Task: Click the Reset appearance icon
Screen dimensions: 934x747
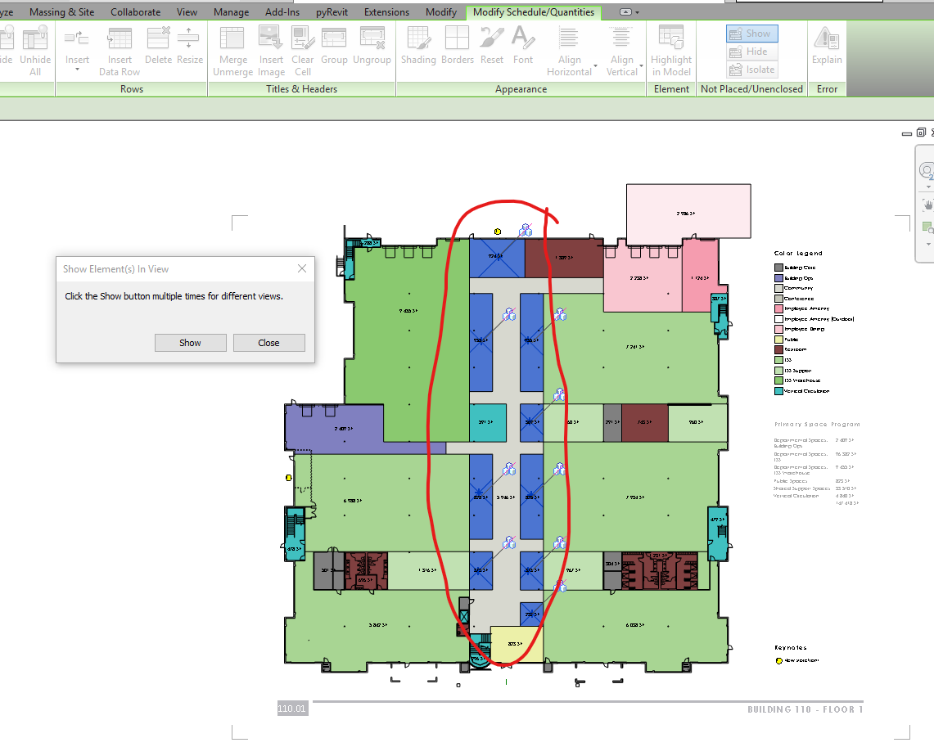Action: 492,38
